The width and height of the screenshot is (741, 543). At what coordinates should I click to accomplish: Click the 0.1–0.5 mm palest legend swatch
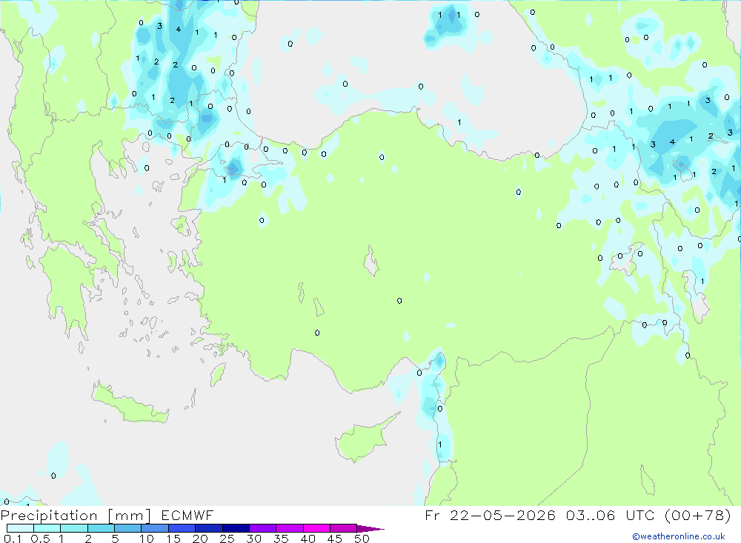pyautogui.click(x=20, y=528)
